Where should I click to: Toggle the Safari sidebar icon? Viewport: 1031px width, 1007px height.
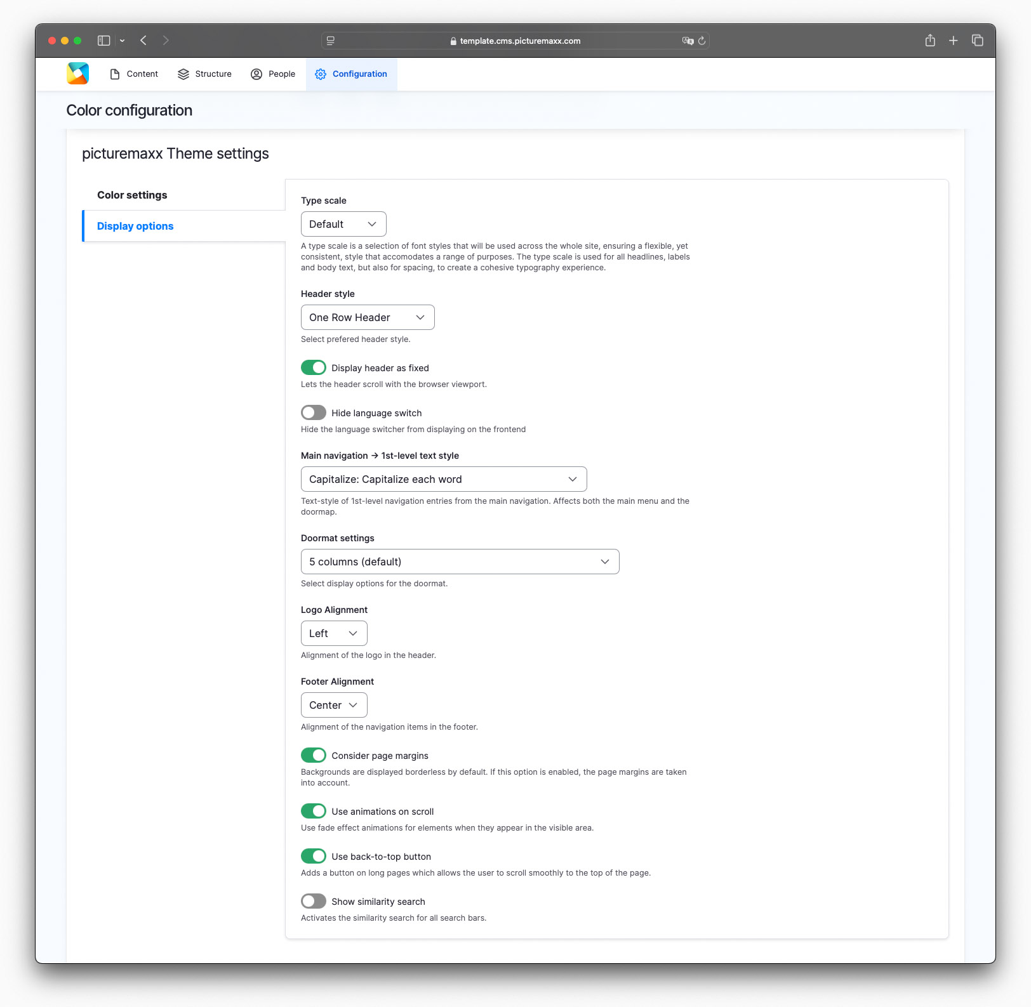point(104,41)
